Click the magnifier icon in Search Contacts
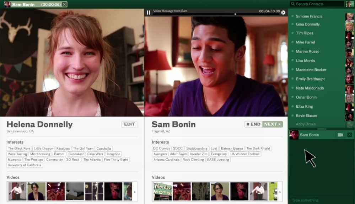The height and width of the screenshot is (204, 355). (292, 4)
